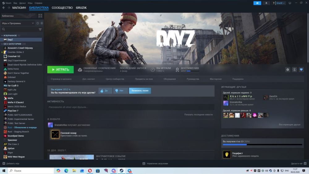Open the Игры menu
Screen dimensions: 309x174
tap(30, 3)
